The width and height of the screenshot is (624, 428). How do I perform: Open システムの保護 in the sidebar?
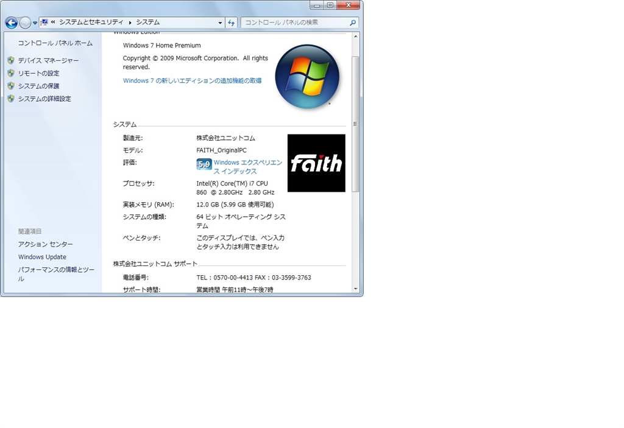tap(38, 86)
